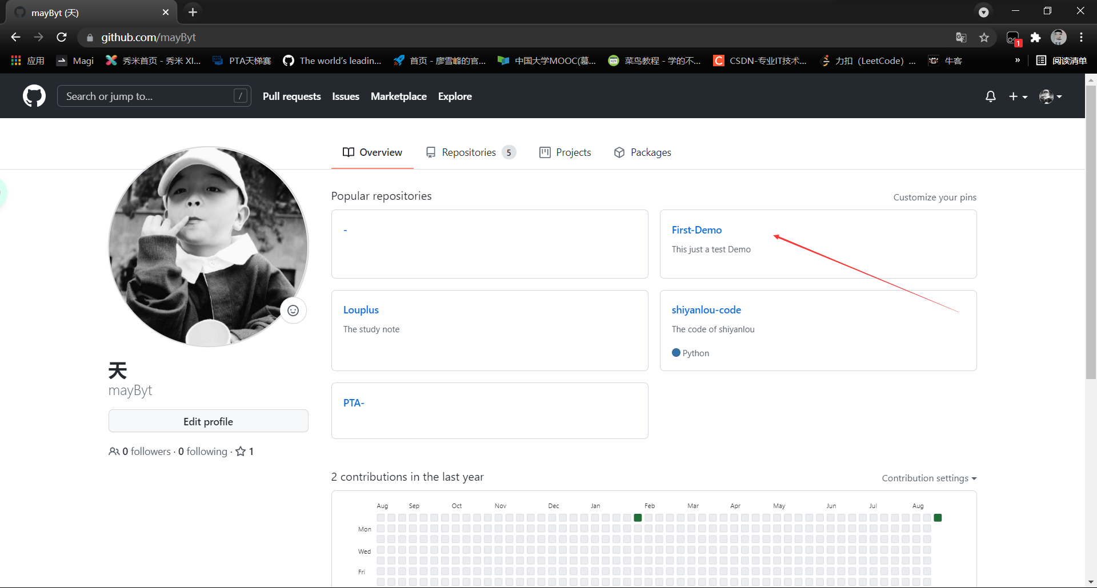
Task: Expand Contribution settings dropdown
Action: click(929, 478)
